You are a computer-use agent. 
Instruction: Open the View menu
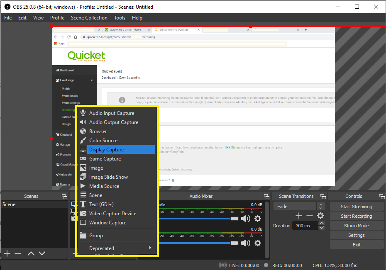pyautogui.click(x=39, y=18)
